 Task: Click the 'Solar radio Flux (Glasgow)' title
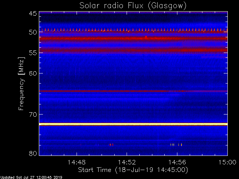coord(133,6)
